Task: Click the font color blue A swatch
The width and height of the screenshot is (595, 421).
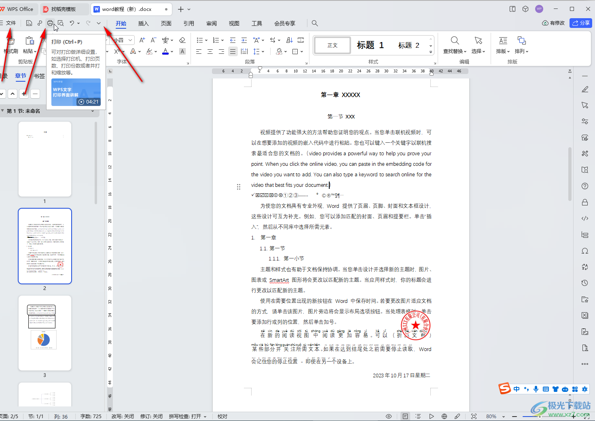Action: coord(165,51)
